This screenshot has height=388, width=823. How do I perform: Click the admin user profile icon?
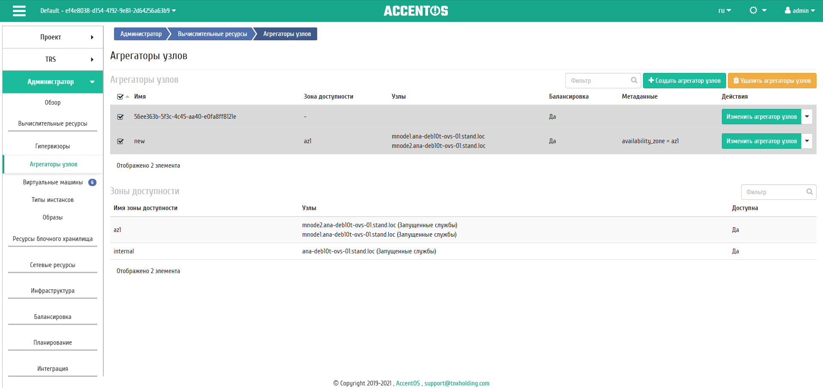pos(787,11)
